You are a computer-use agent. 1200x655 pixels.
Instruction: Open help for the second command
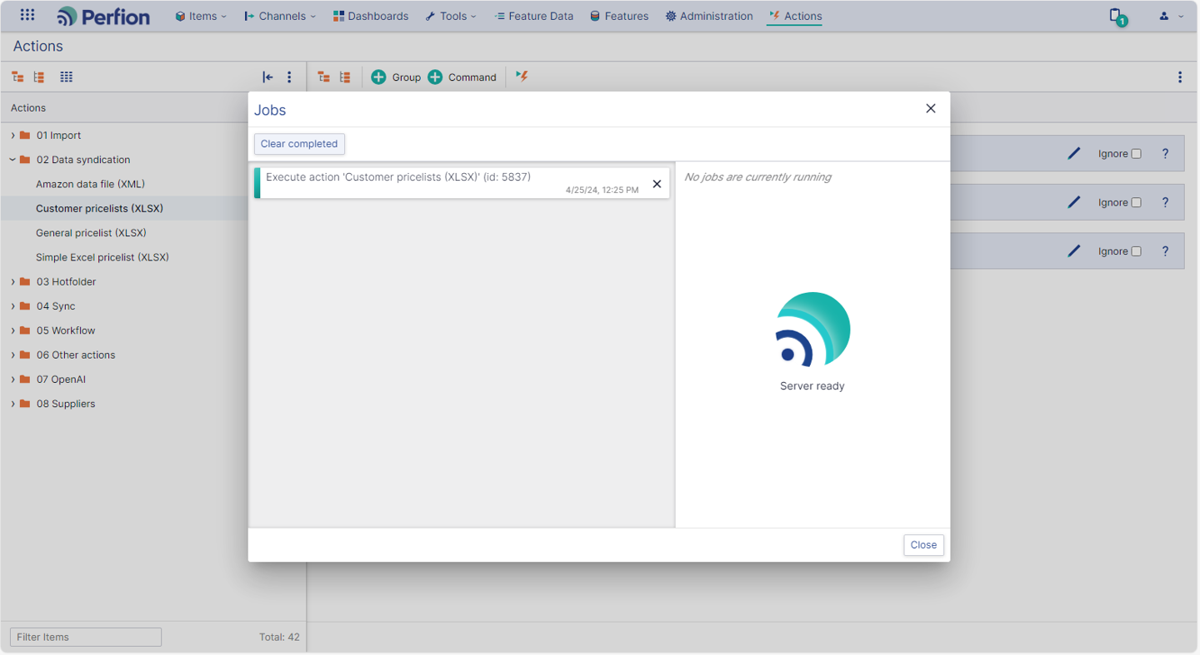tap(1165, 202)
